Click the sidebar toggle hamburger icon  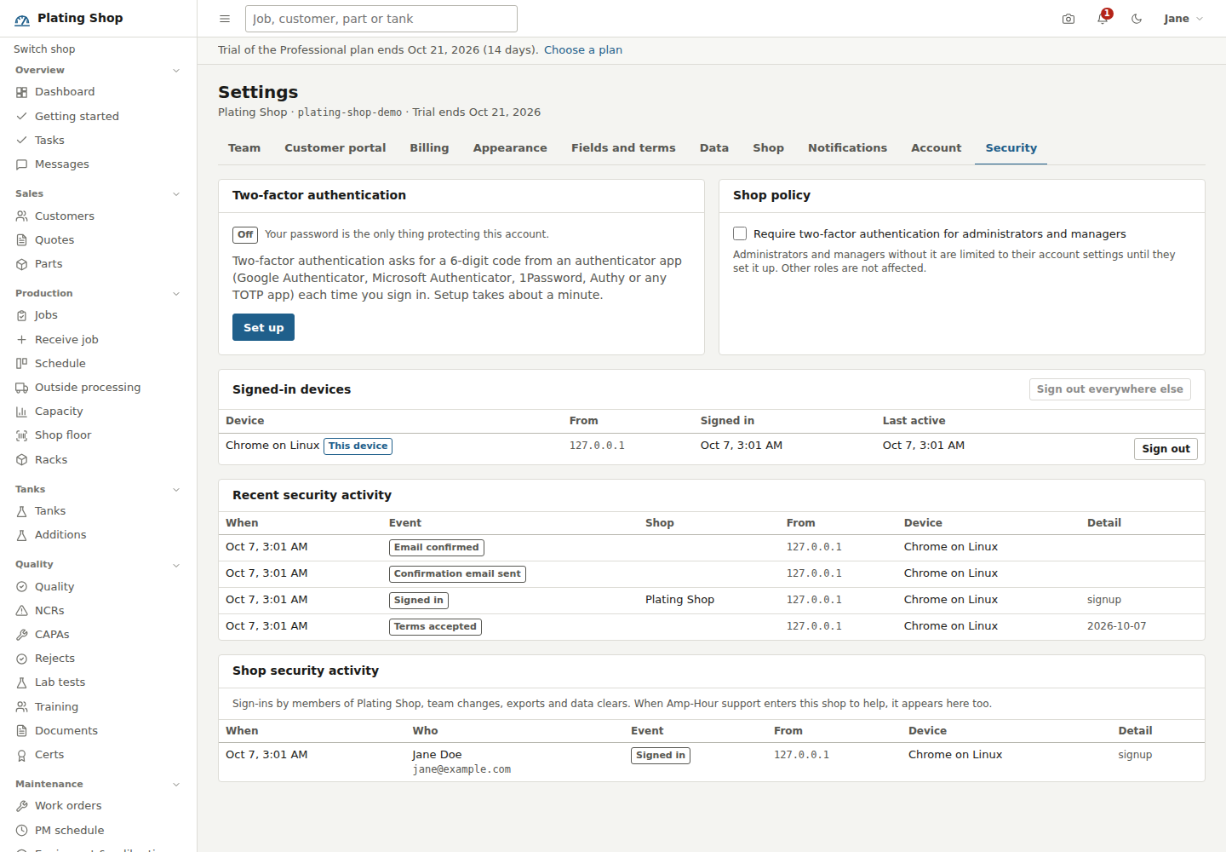pos(225,19)
